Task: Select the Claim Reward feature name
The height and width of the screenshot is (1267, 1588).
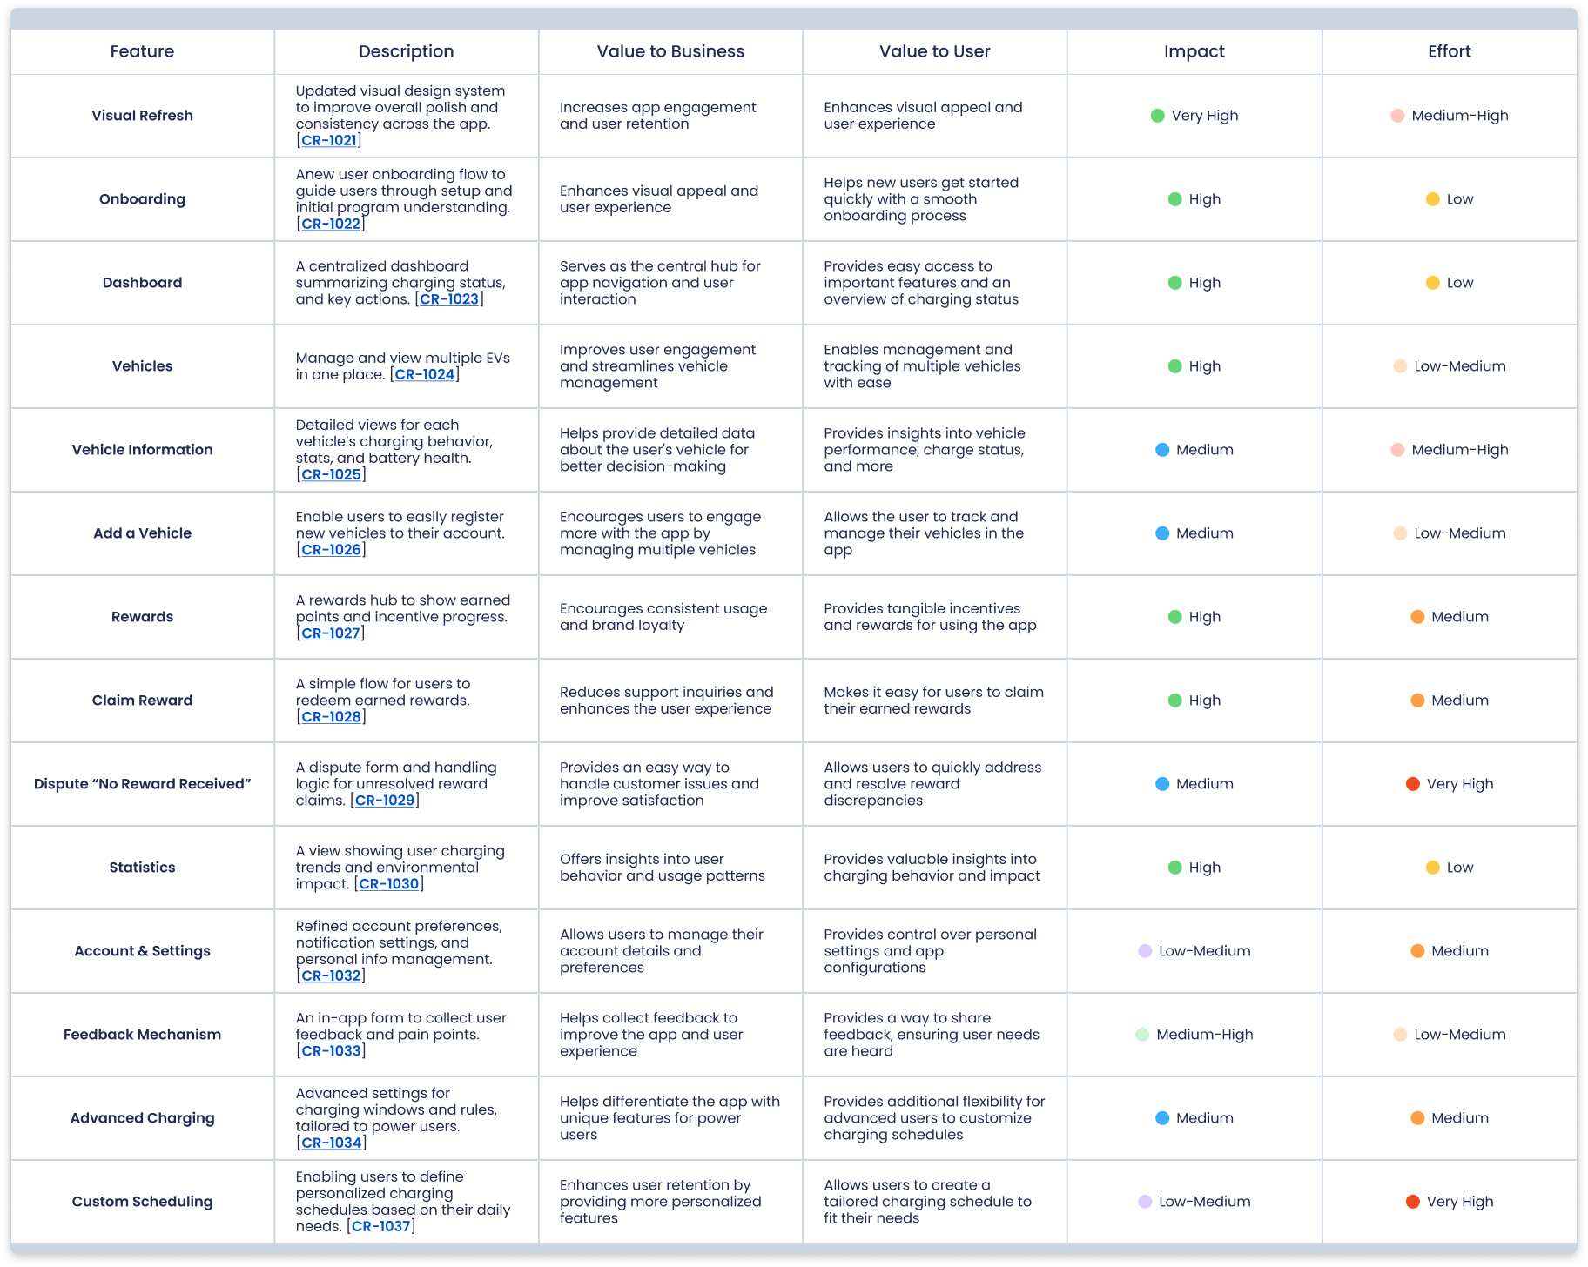Action: [x=142, y=701]
